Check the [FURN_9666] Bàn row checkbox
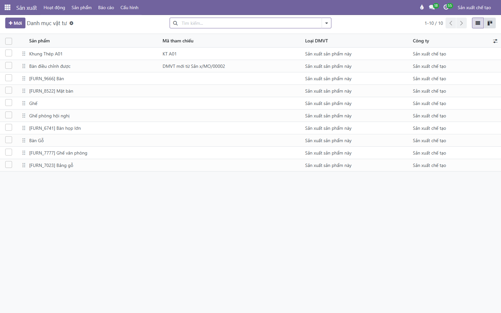This screenshot has width=501, height=313. click(9, 78)
